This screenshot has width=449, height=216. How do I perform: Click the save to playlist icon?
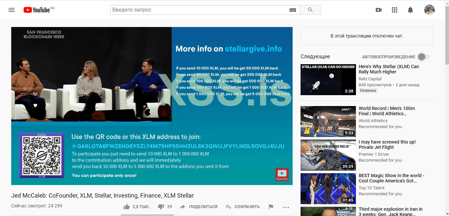(229, 207)
